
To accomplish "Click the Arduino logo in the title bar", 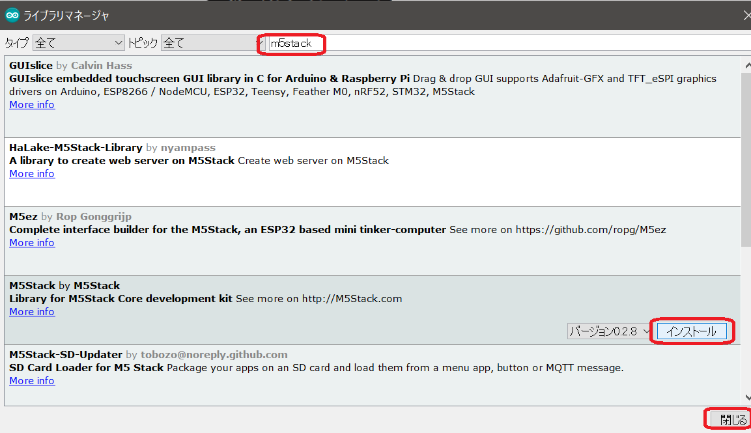I will (x=12, y=15).
